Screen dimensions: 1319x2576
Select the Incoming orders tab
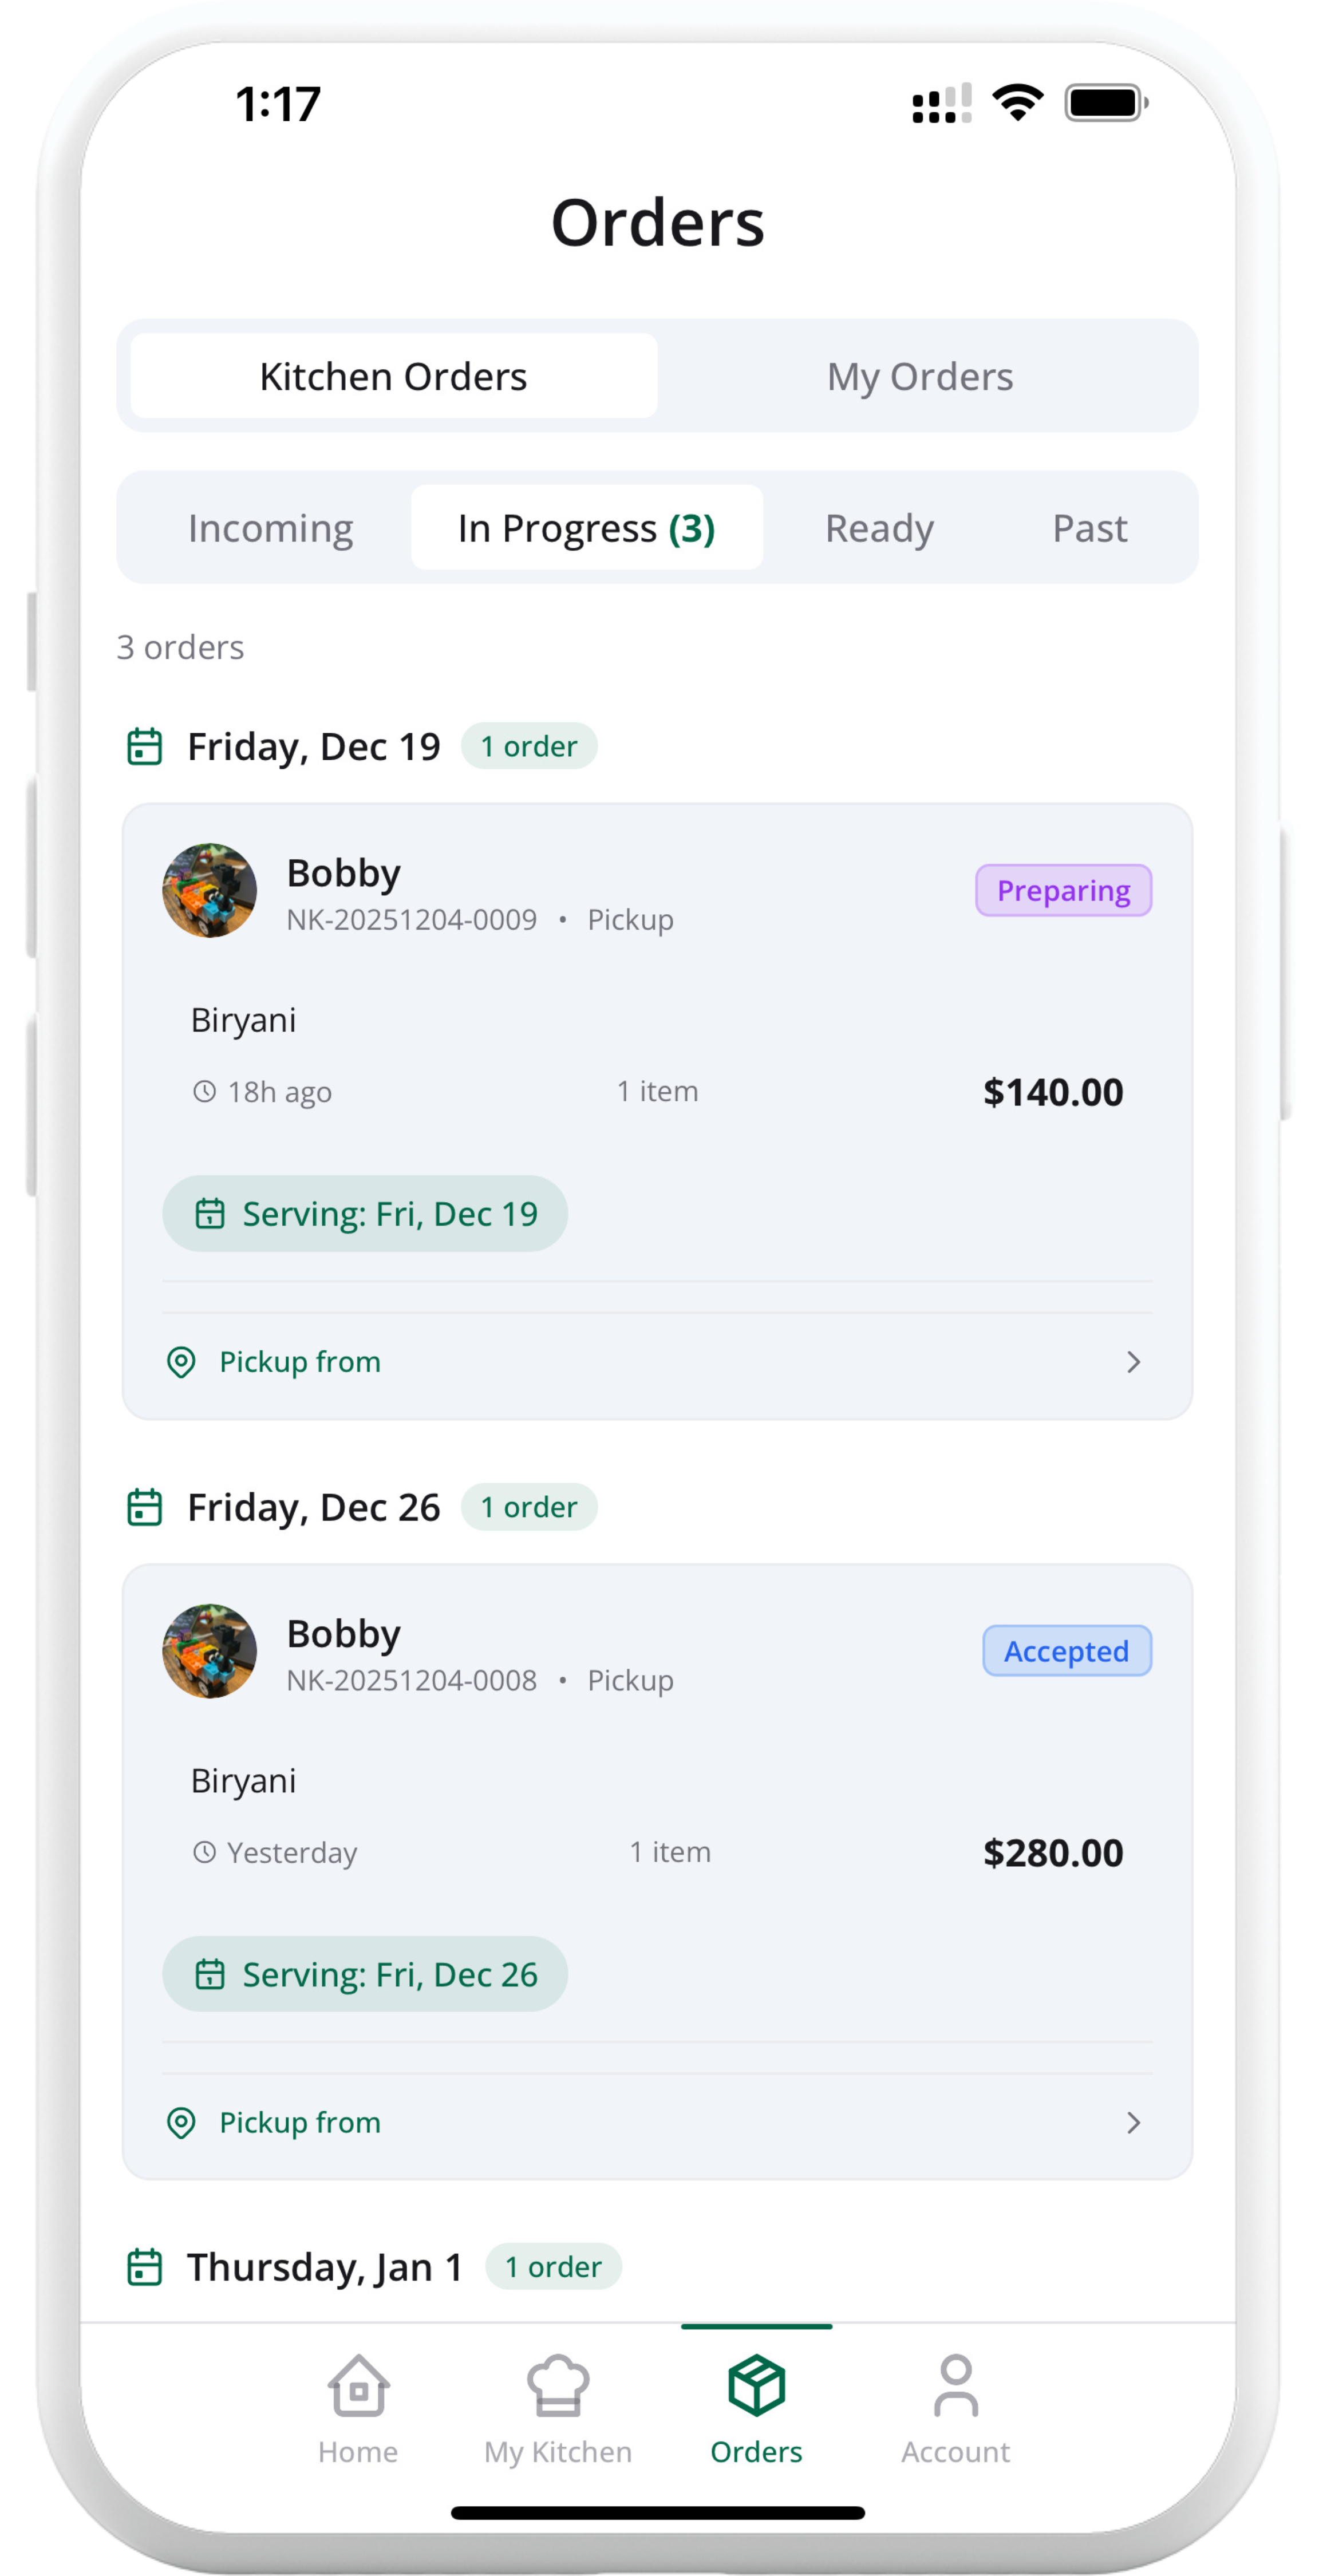coord(271,528)
